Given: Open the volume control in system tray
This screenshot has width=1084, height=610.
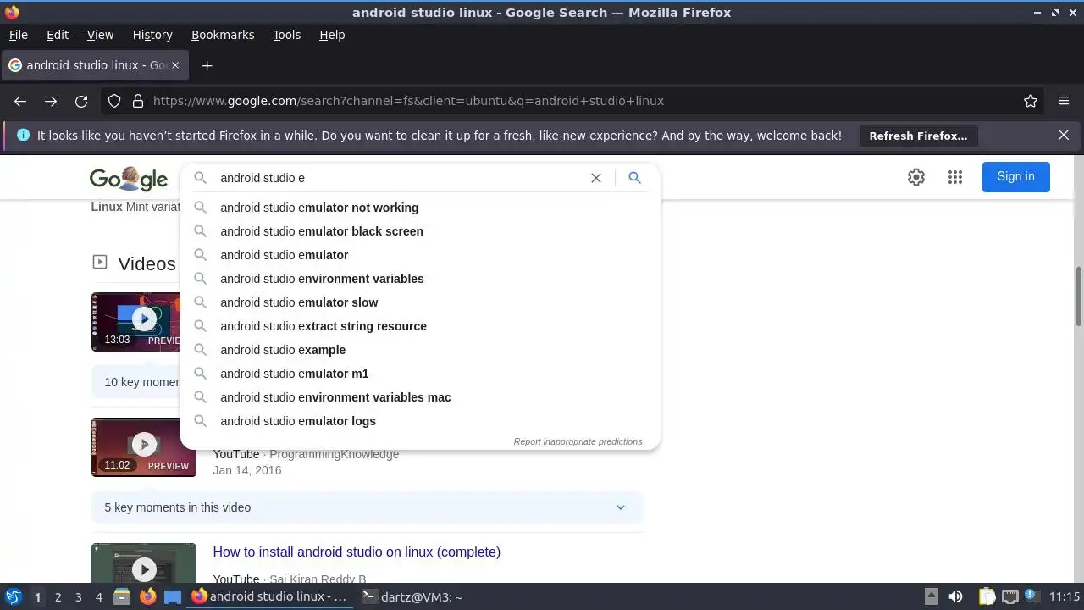Looking at the screenshot, I should coord(955,597).
